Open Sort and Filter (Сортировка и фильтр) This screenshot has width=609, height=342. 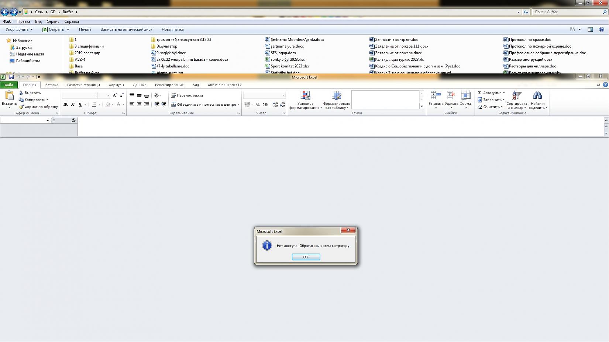click(x=517, y=100)
